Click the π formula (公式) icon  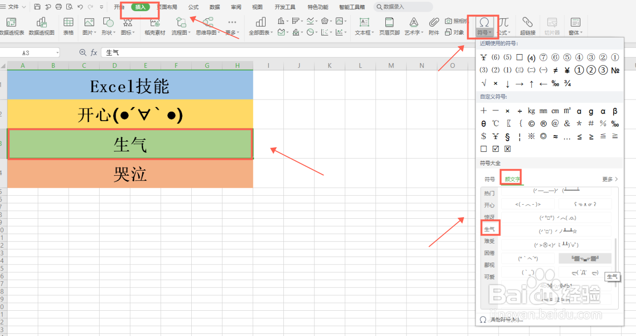point(505,26)
